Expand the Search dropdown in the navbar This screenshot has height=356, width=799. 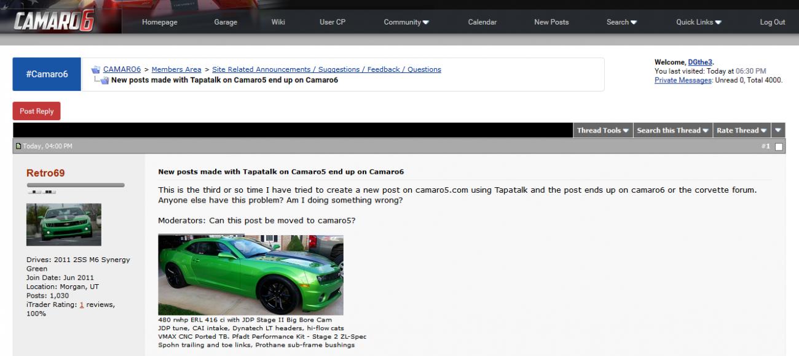(621, 21)
